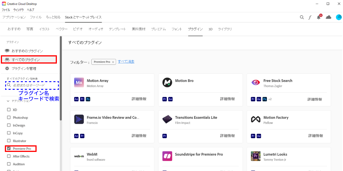343x171 pixels.
Task: Enable the Illustrator filter checkbox
Action: pyautogui.click(x=9, y=141)
